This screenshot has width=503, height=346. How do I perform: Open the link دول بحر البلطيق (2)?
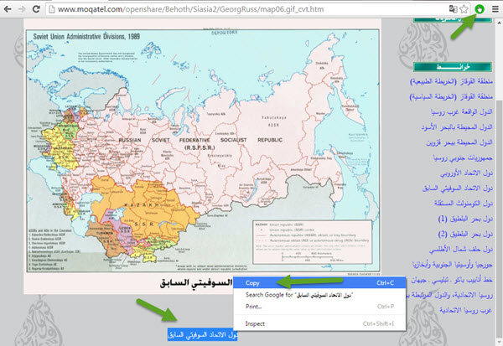(x=465, y=234)
